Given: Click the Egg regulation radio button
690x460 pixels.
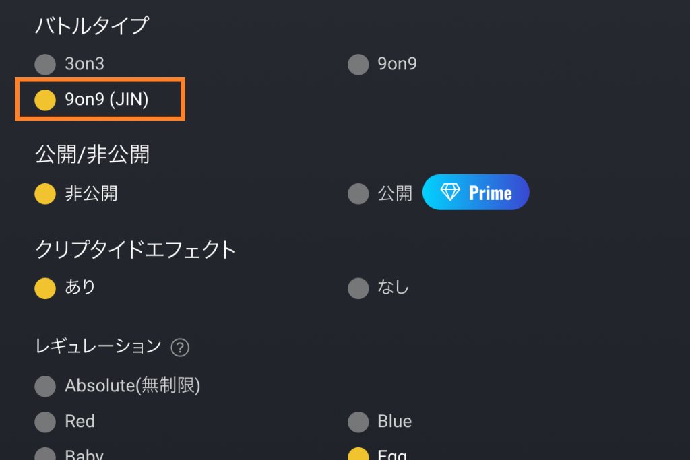Looking at the screenshot, I should click(x=358, y=455).
